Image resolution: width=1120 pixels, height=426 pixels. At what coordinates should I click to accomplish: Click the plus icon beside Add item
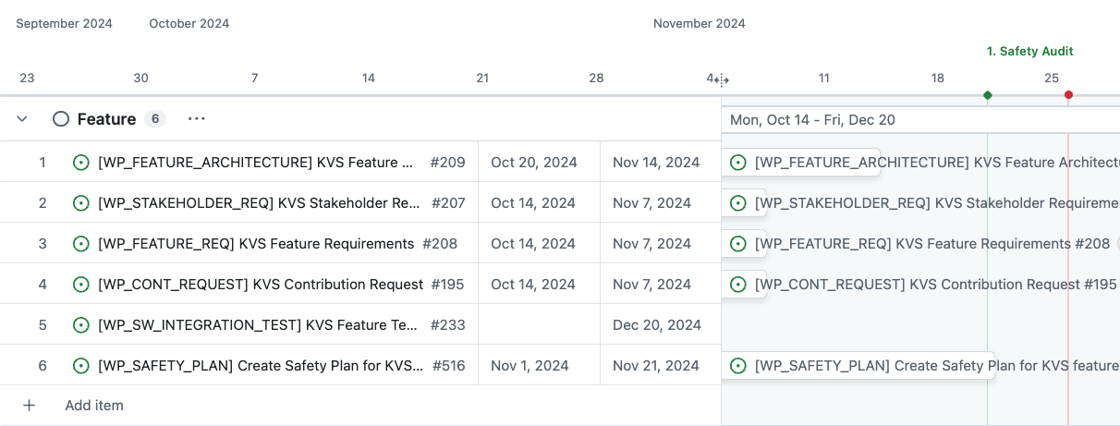point(30,406)
